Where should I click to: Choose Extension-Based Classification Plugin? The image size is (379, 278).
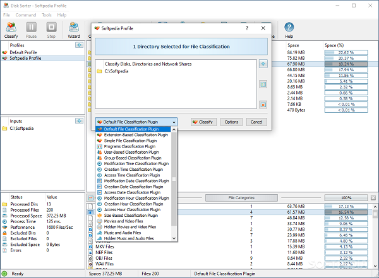tap(133, 135)
